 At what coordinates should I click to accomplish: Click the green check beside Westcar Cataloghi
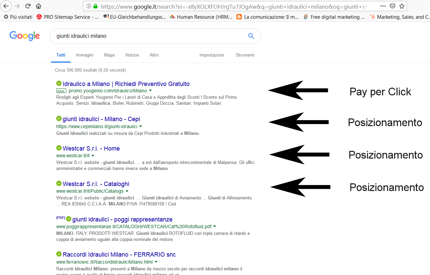(59, 183)
